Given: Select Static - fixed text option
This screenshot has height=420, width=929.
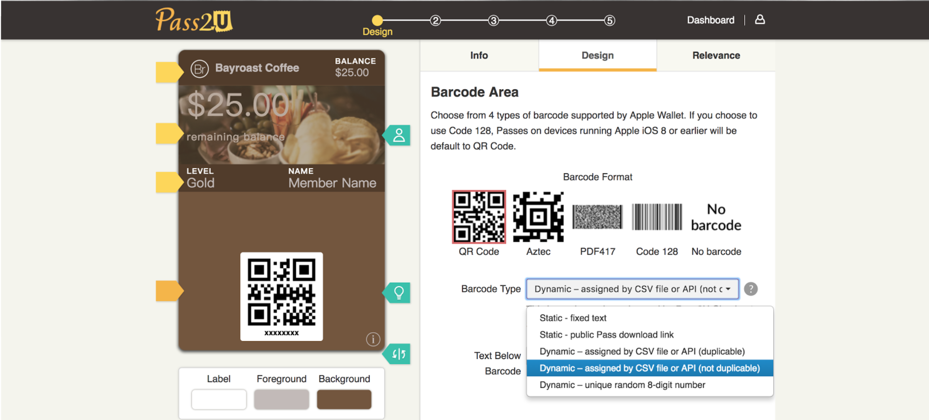Looking at the screenshot, I should point(650,318).
